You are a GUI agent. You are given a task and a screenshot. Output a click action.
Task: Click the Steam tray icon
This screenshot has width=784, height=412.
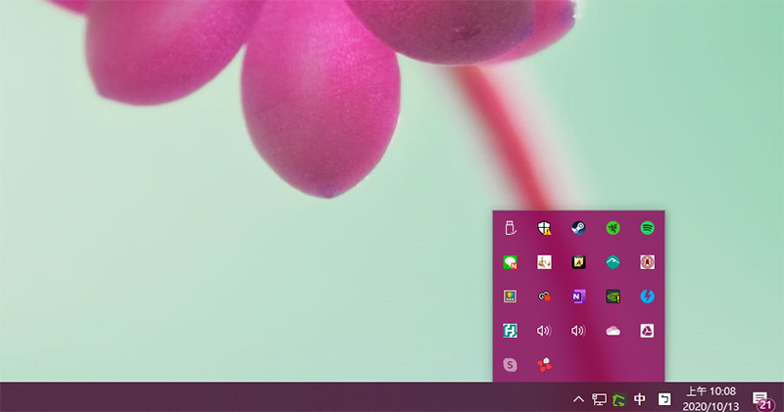578,228
